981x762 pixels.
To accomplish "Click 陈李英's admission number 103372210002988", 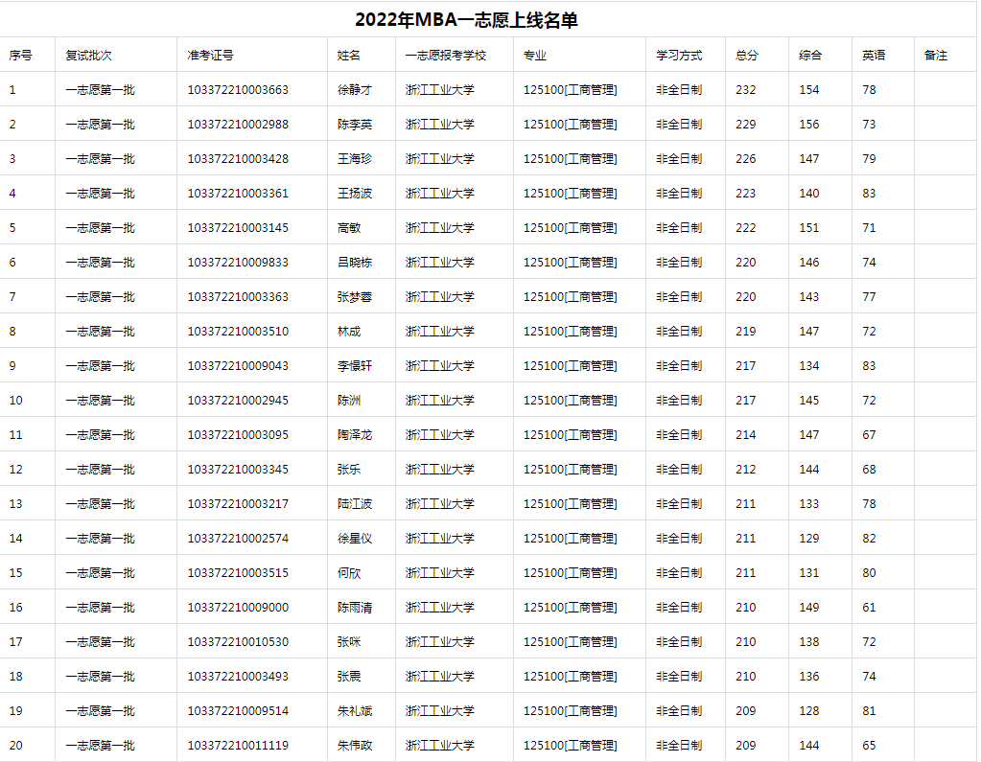I will click(238, 123).
